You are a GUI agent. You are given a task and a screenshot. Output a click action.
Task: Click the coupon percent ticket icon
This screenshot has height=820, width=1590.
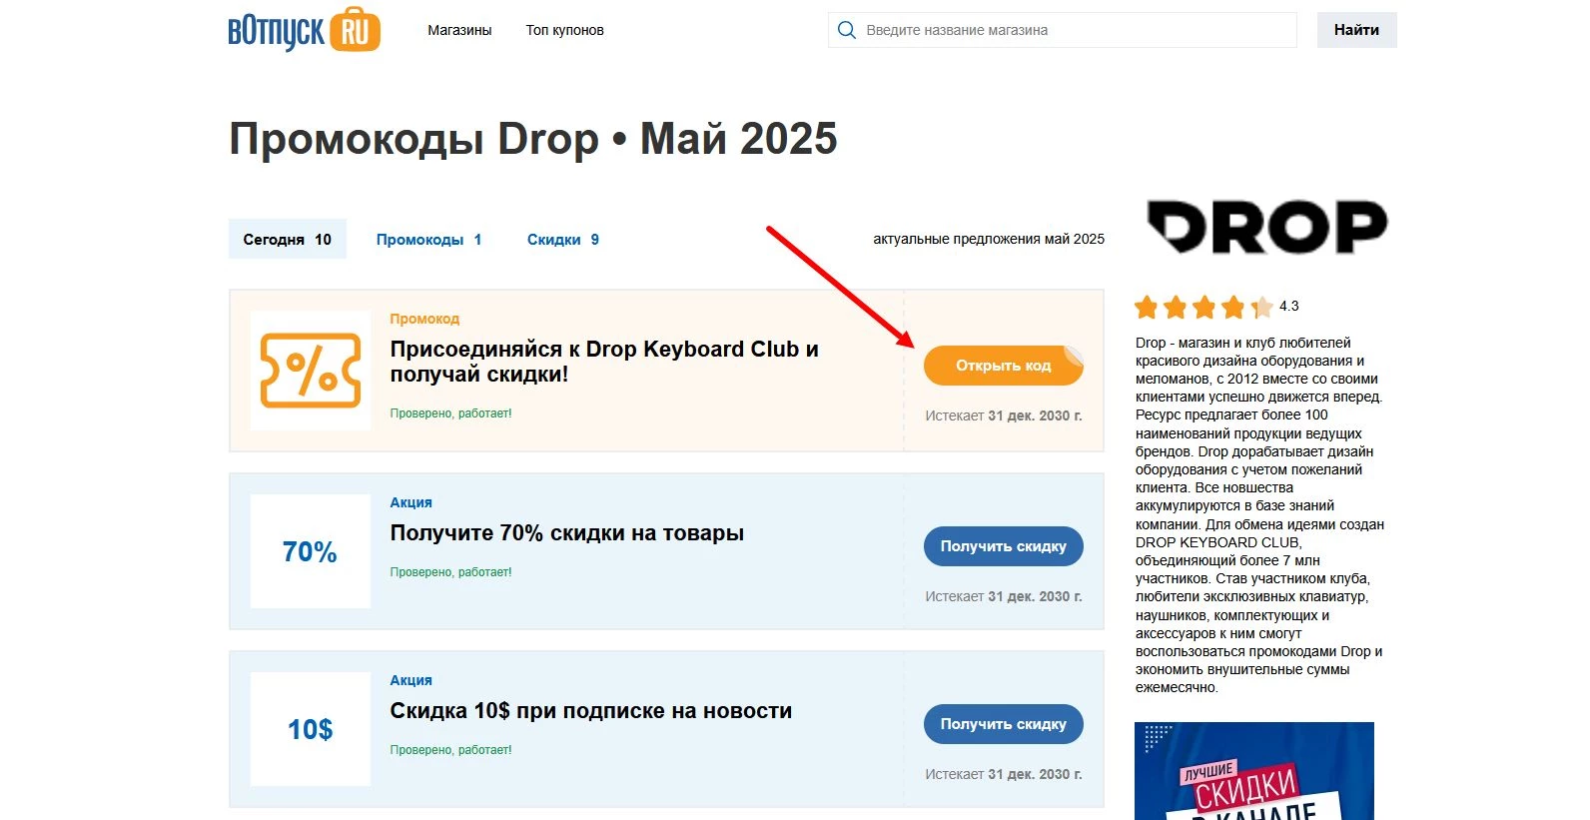point(311,371)
